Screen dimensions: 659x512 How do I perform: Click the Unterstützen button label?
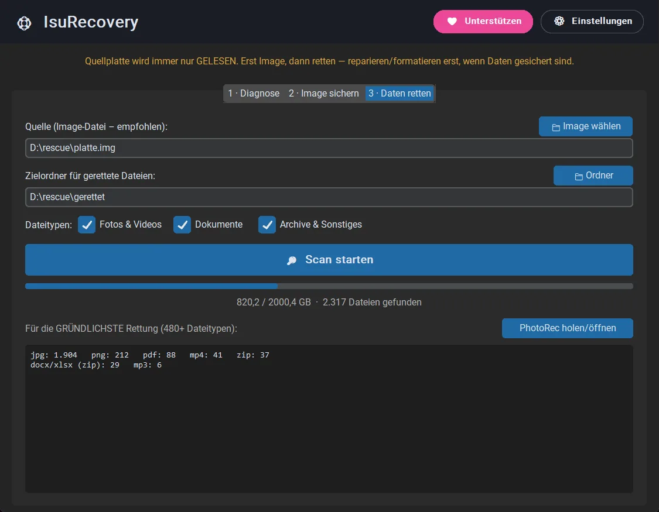pyautogui.click(x=493, y=21)
